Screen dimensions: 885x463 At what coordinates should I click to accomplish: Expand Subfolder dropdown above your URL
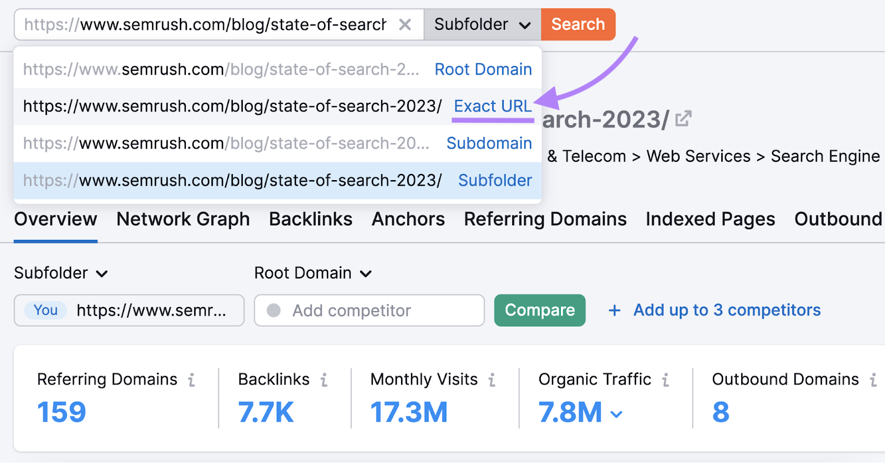[61, 273]
